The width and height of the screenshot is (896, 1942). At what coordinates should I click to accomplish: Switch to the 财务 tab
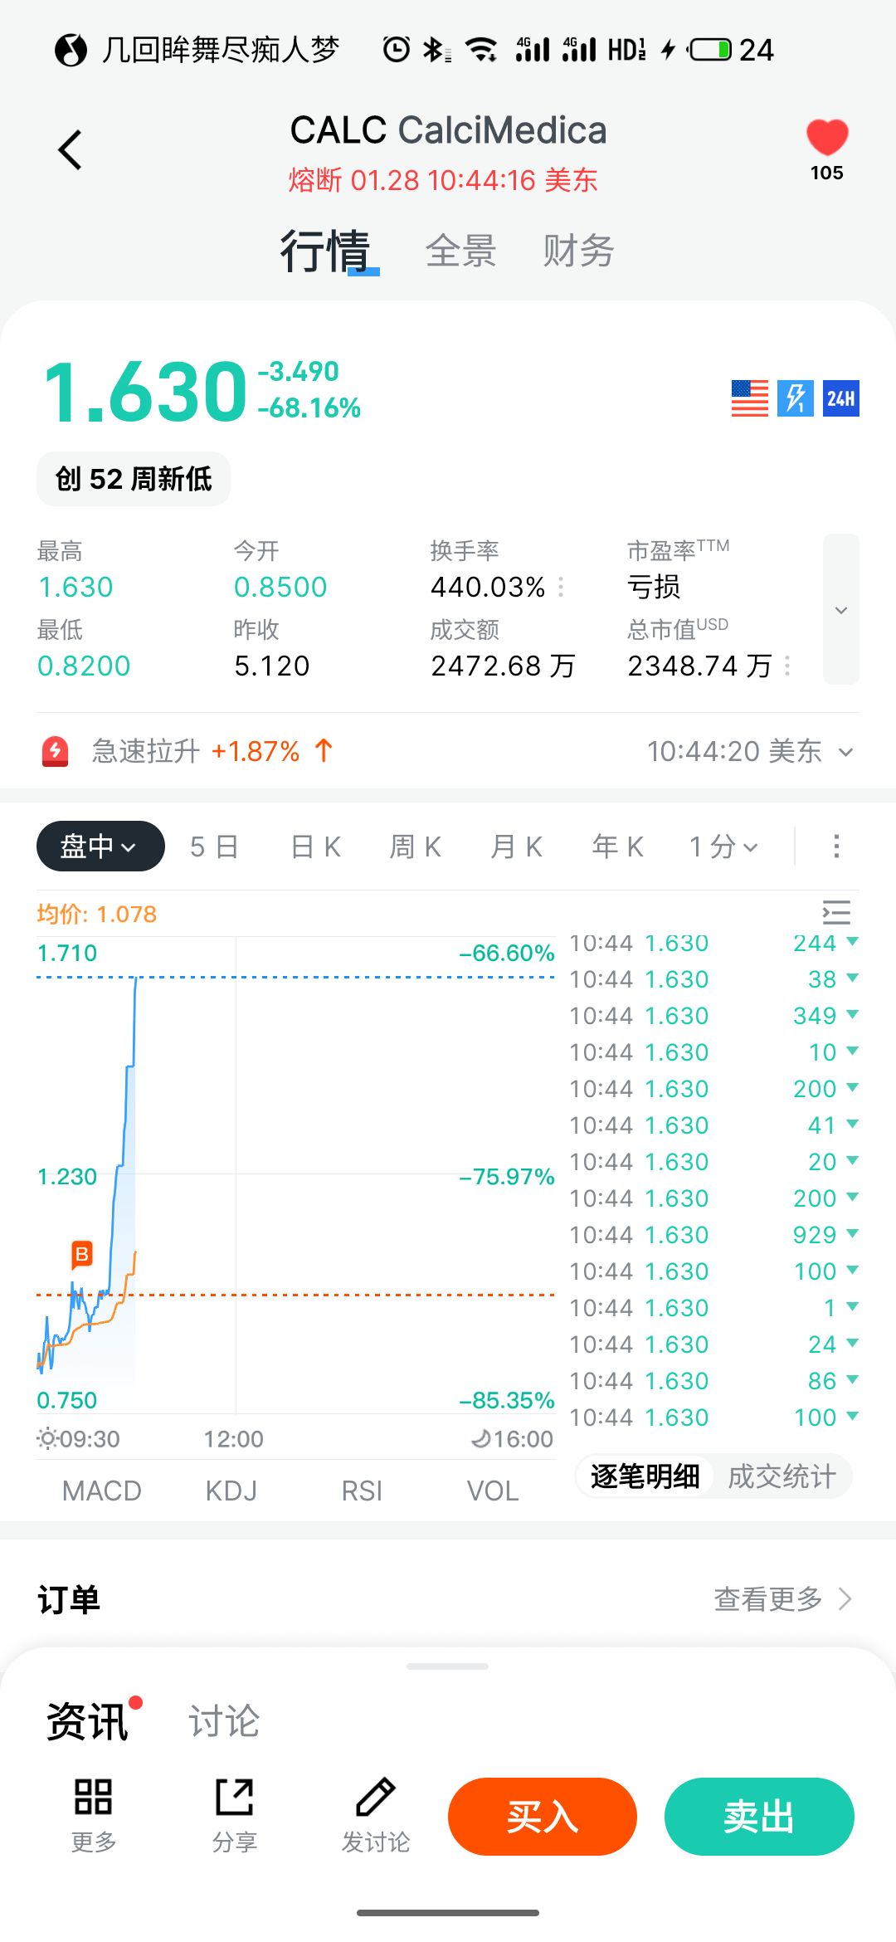click(x=578, y=251)
